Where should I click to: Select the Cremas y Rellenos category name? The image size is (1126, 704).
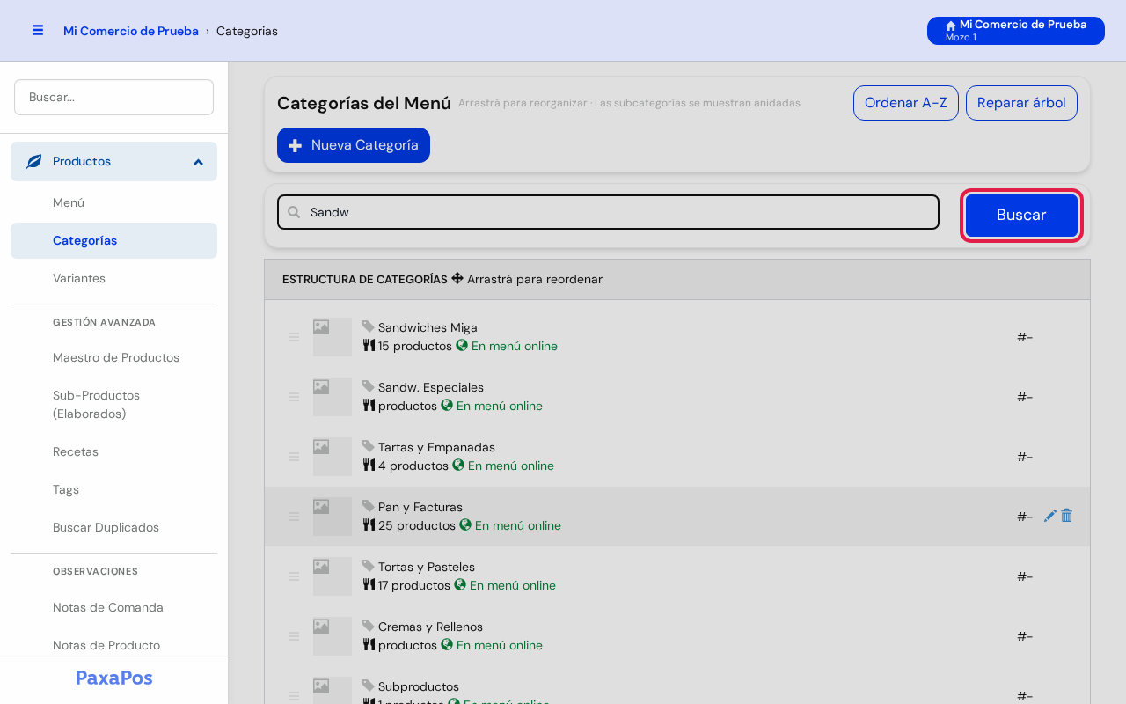coord(430,627)
